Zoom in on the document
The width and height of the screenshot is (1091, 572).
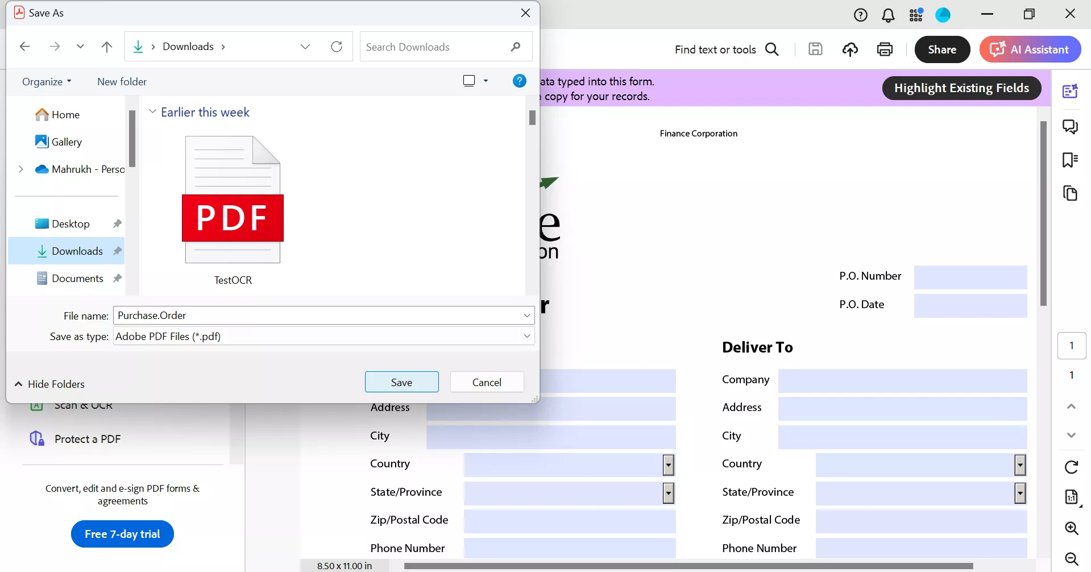click(1071, 529)
